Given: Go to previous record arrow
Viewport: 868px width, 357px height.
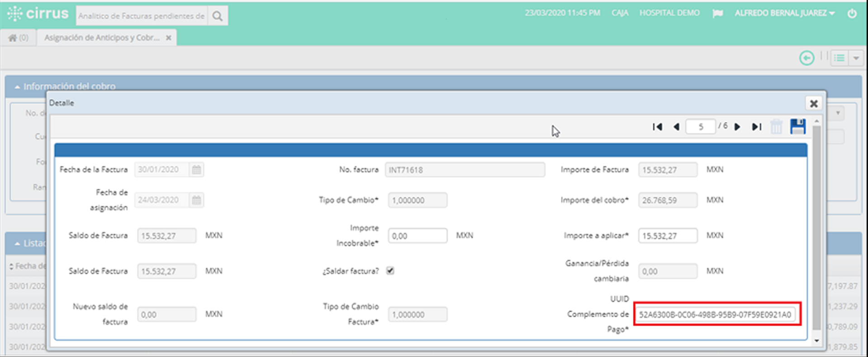Looking at the screenshot, I should [676, 127].
